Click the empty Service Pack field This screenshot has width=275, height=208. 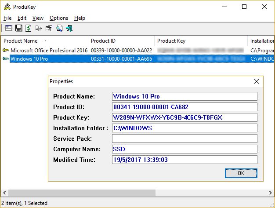coord(185,139)
